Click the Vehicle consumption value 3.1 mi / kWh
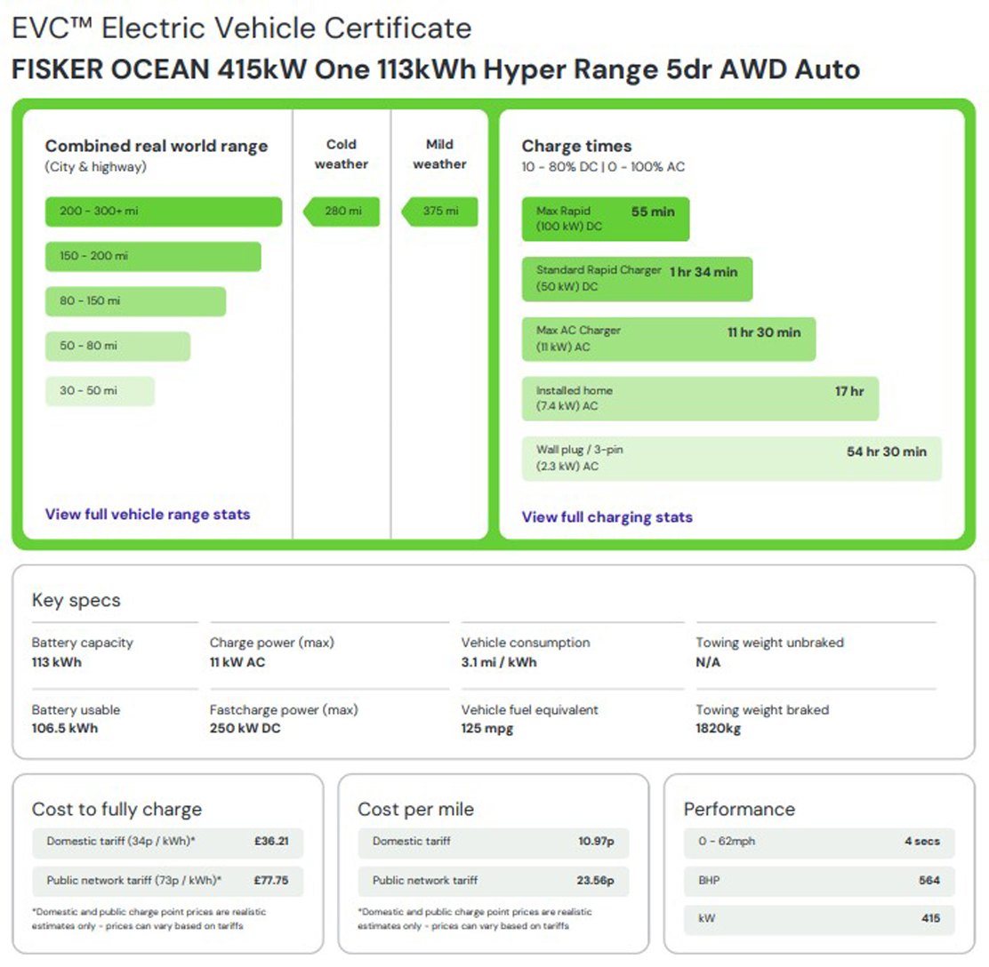This screenshot has width=989, height=967. tap(499, 662)
